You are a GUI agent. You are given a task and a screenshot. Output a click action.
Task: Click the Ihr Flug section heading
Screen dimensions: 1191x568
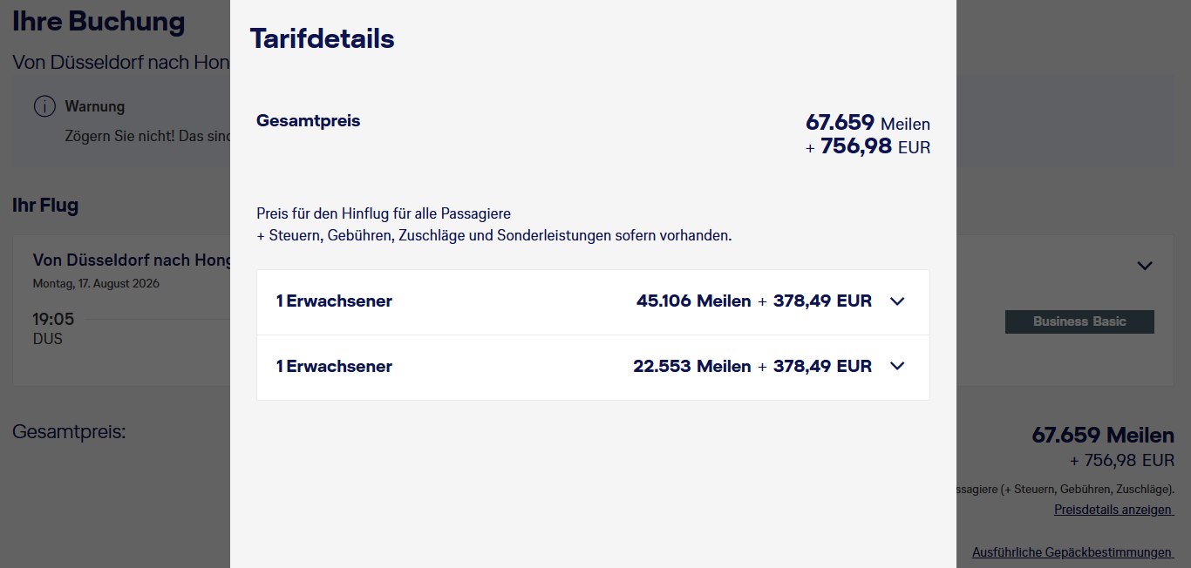44,206
